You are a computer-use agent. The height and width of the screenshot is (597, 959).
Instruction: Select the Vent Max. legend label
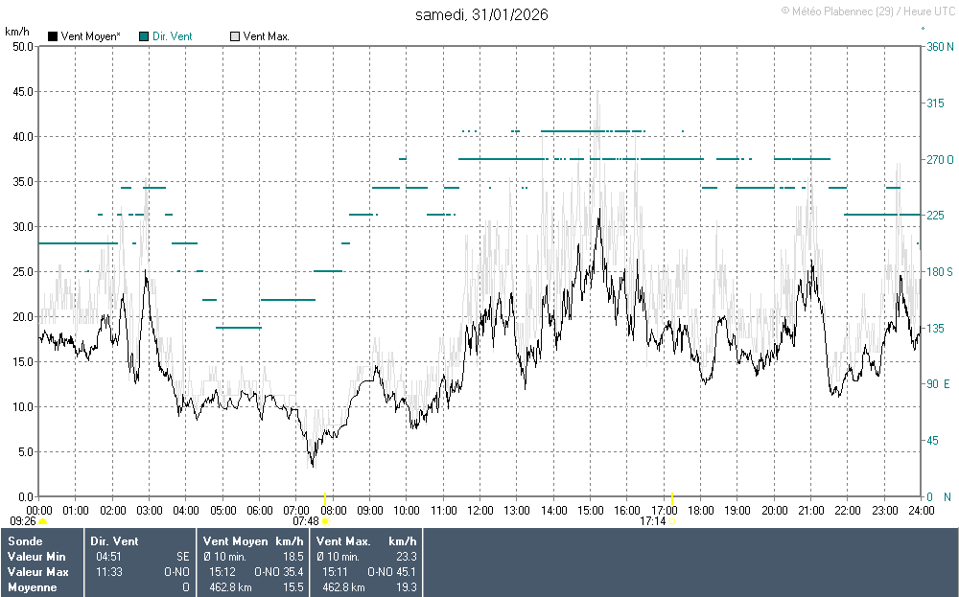coord(267,36)
